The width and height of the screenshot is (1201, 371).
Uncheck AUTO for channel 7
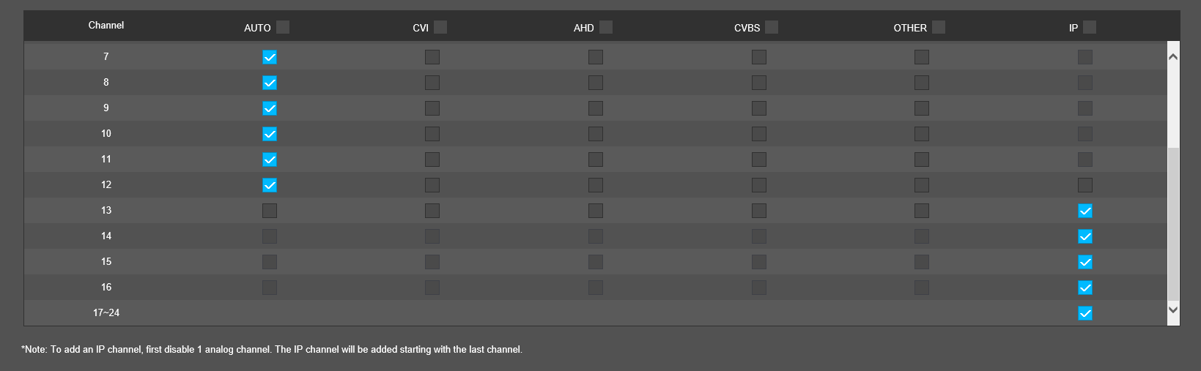(270, 57)
